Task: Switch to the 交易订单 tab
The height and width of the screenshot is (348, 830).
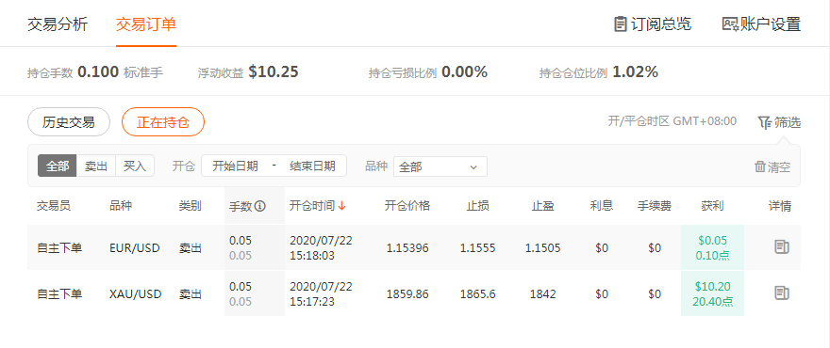Action: [x=146, y=24]
